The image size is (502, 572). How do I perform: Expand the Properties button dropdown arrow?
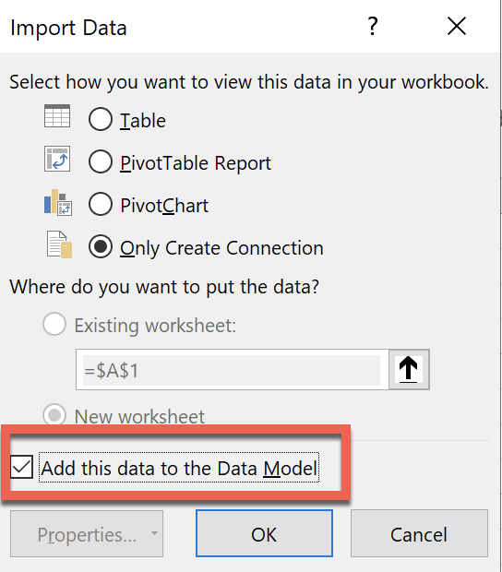pos(154,533)
